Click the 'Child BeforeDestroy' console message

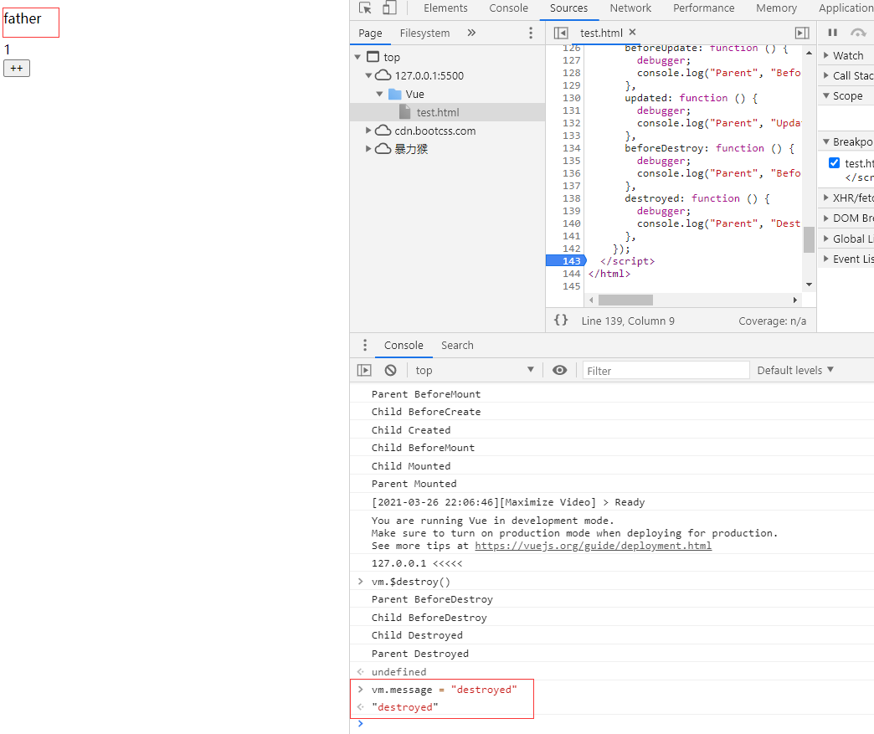click(x=429, y=618)
